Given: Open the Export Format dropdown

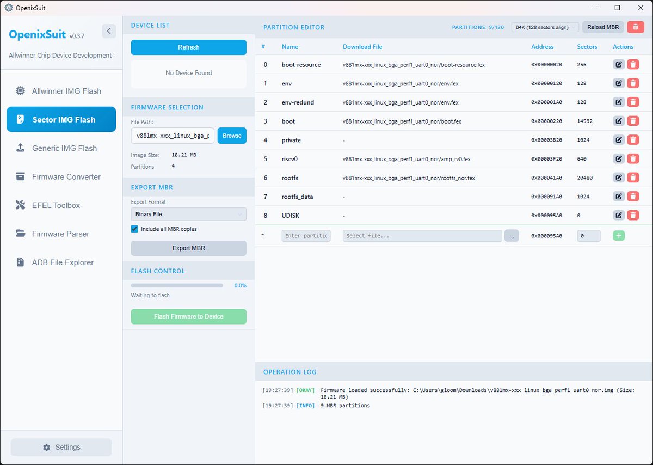Looking at the screenshot, I should (x=188, y=215).
